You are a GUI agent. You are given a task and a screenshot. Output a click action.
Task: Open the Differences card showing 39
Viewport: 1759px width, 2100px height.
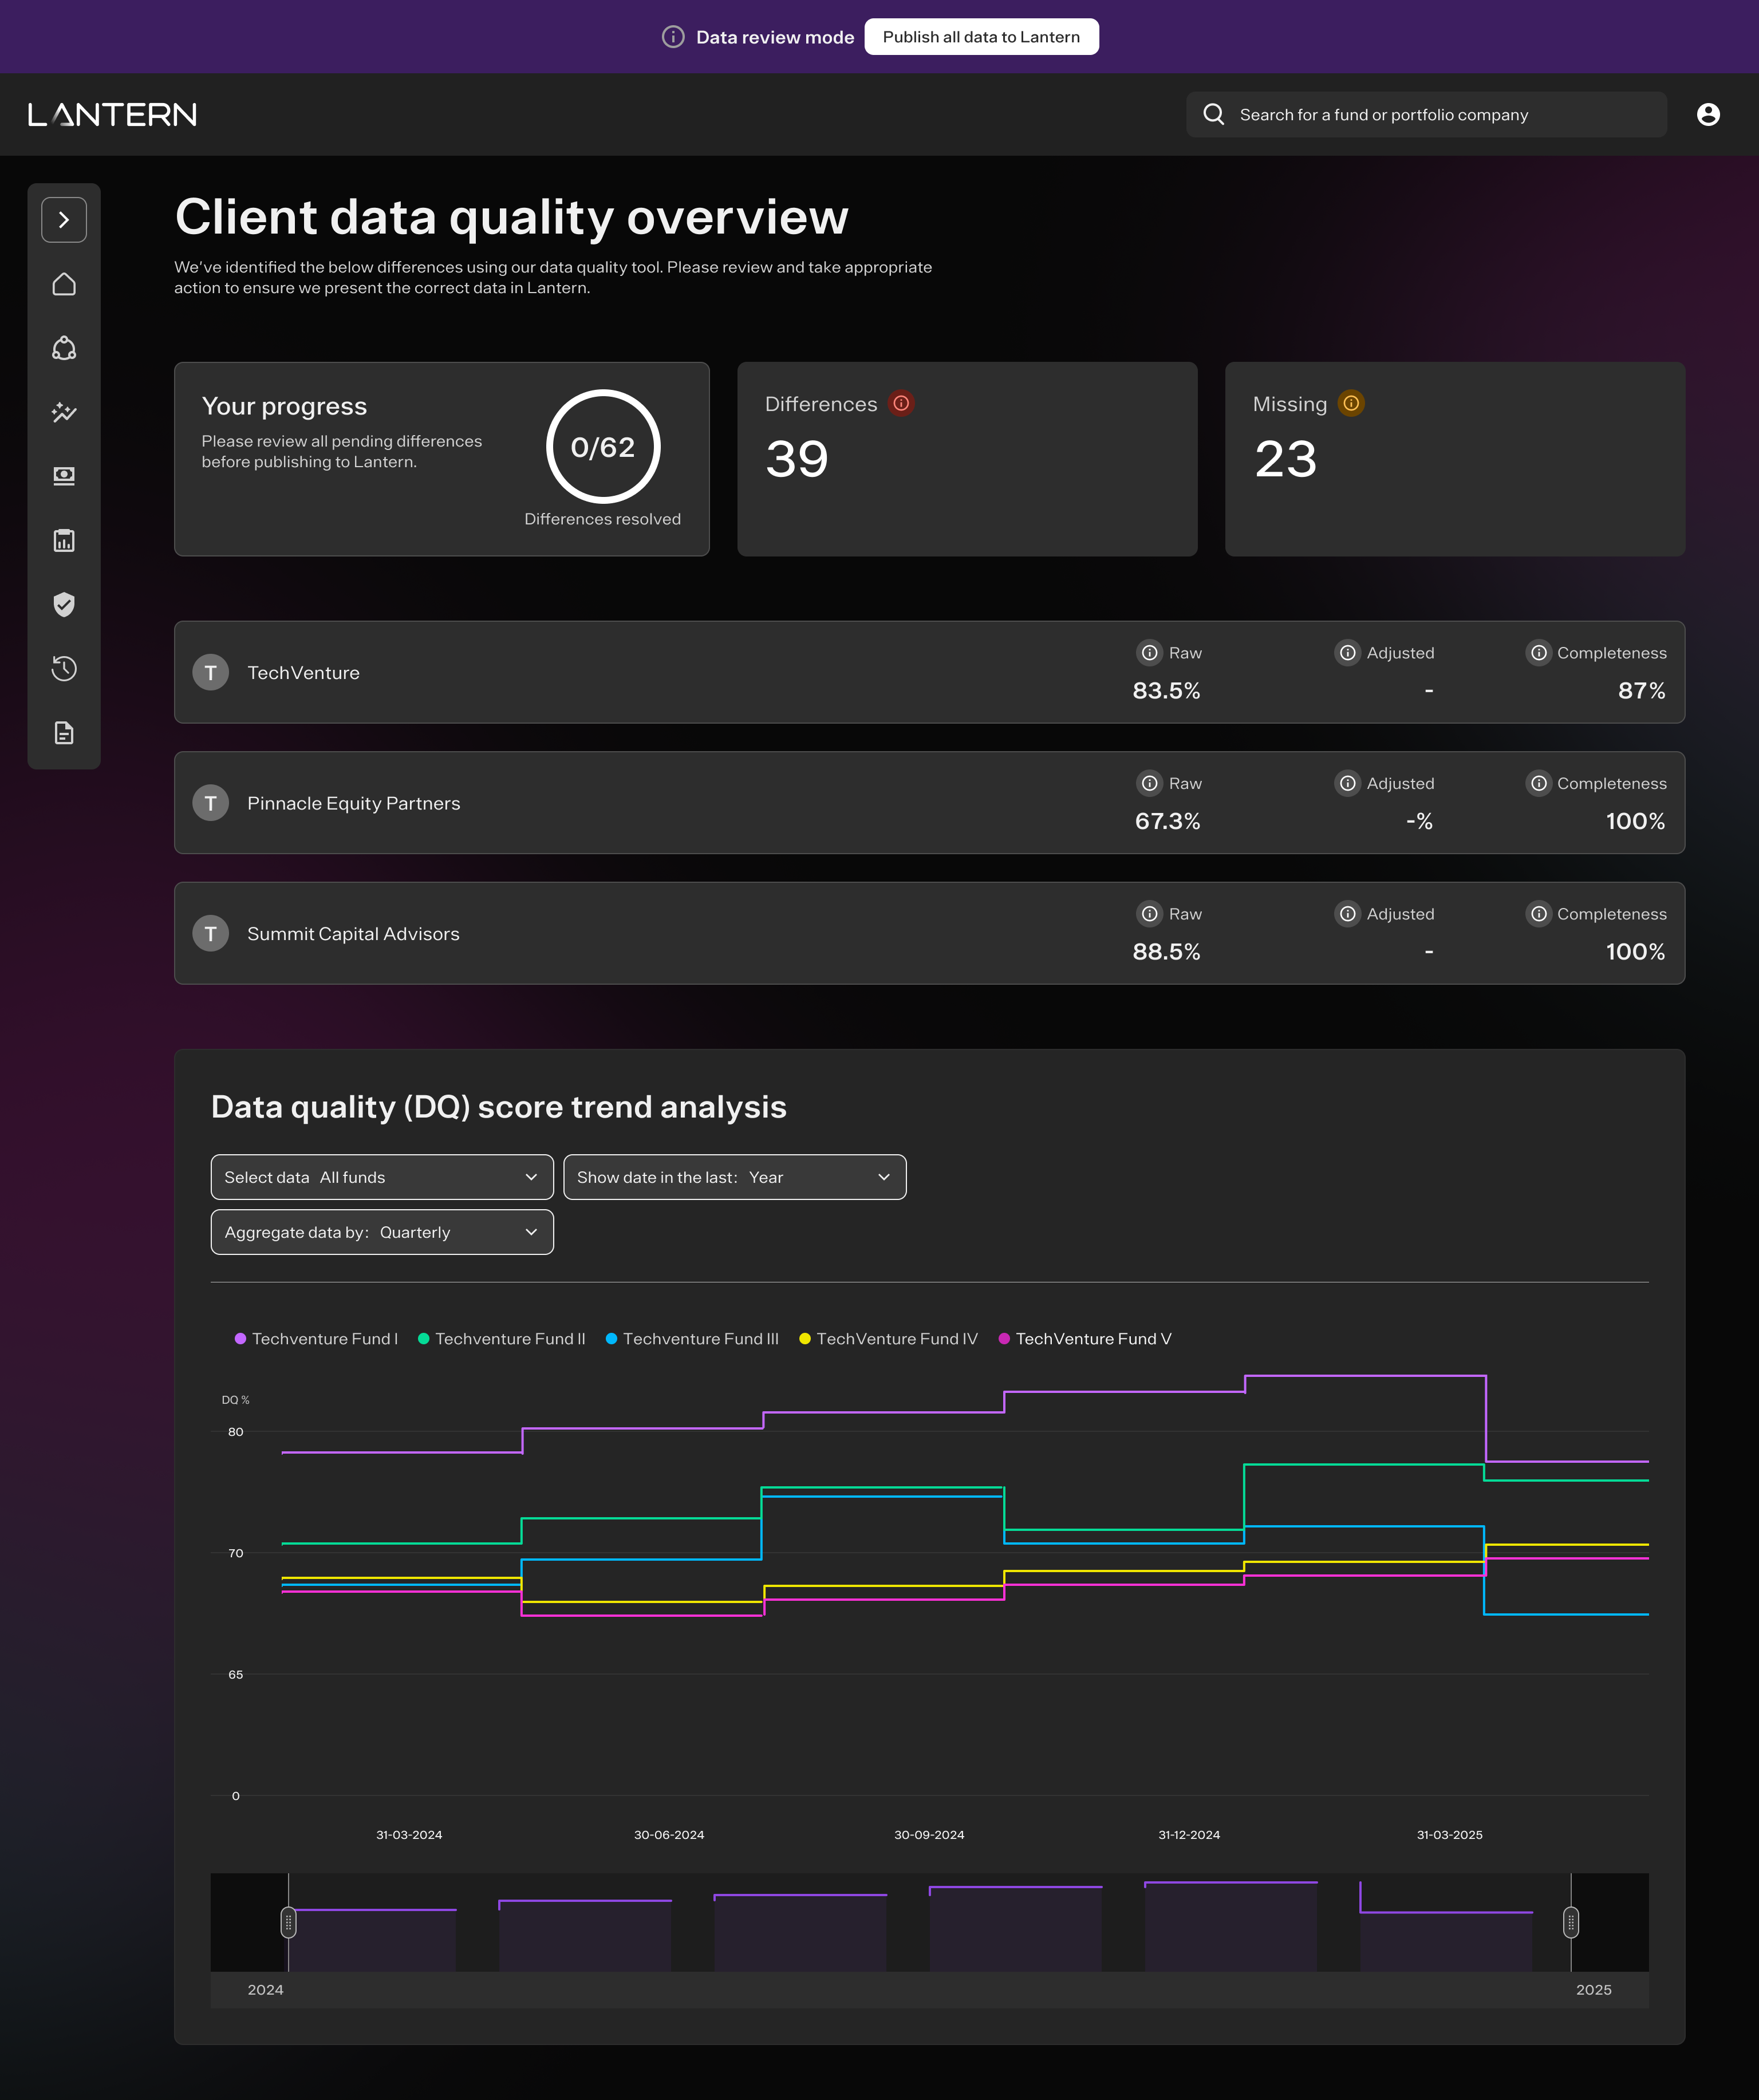tap(967, 459)
